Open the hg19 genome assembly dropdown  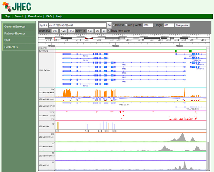pos(43,25)
